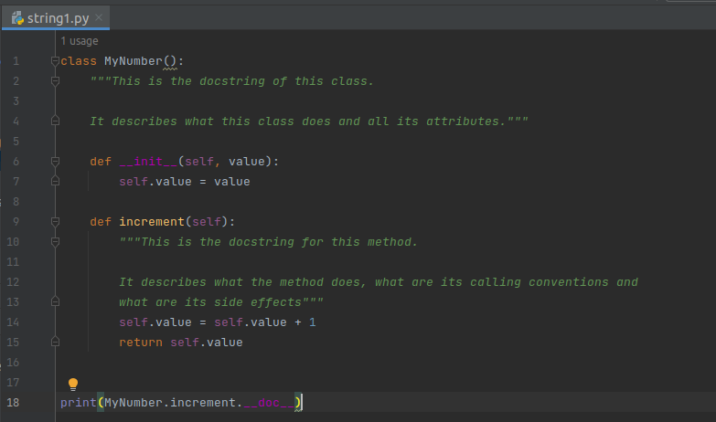Click the __init__ method name on line 6
716x422 pixels.
pyautogui.click(x=148, y=162)
